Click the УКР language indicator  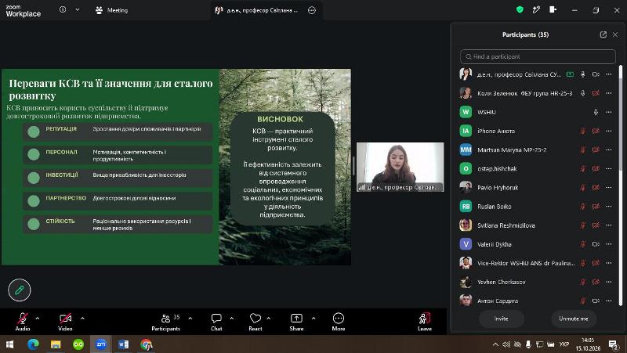(564, 344)
